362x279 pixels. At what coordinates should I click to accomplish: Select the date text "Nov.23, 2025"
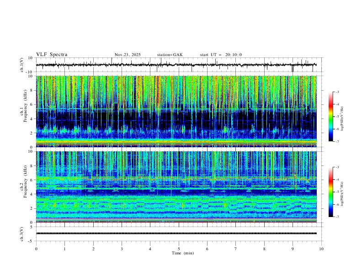128,55
